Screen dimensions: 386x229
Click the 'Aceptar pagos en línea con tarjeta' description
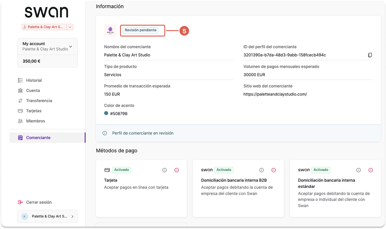pyautogui.click(x=136, y=187)
